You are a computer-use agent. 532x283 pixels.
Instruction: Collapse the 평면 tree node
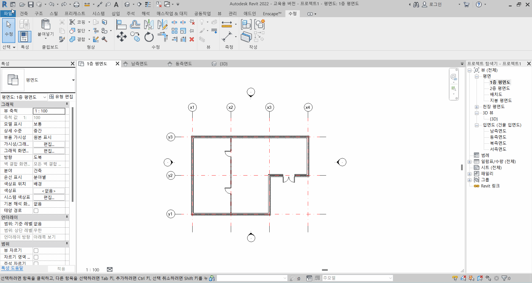[477, 76]
